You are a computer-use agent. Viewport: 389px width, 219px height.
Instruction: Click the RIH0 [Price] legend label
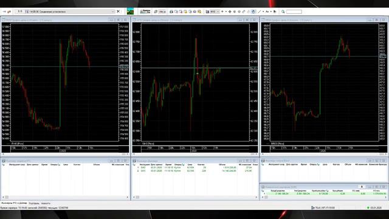(18, 144)
